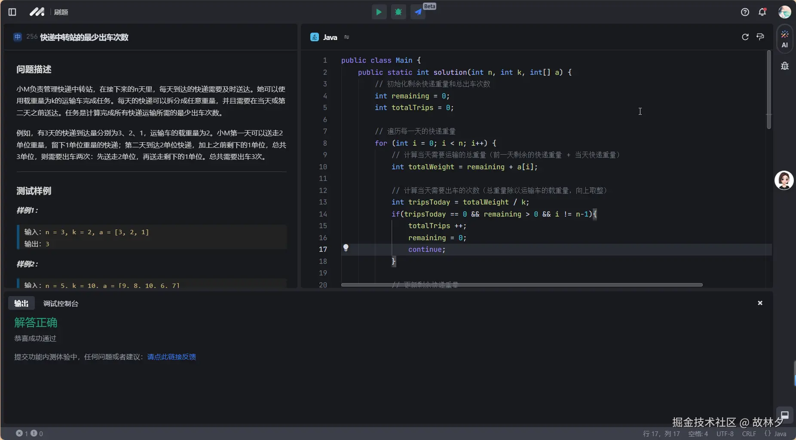This screenshot has width=796, height=440.
Task: Open the AI assistant panel
Action: [784, 39]
